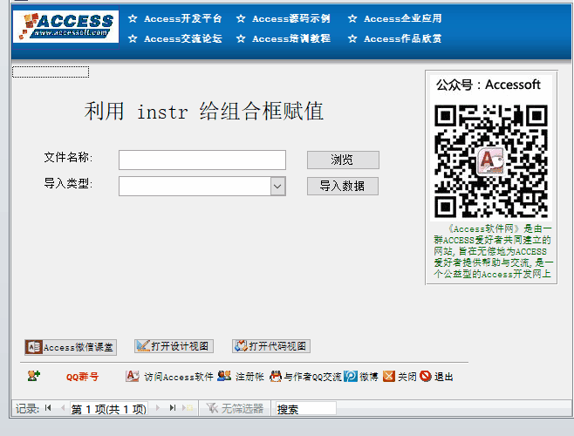Click the QQ penguin icon beside 与作者QQ交流

point(276,376)
